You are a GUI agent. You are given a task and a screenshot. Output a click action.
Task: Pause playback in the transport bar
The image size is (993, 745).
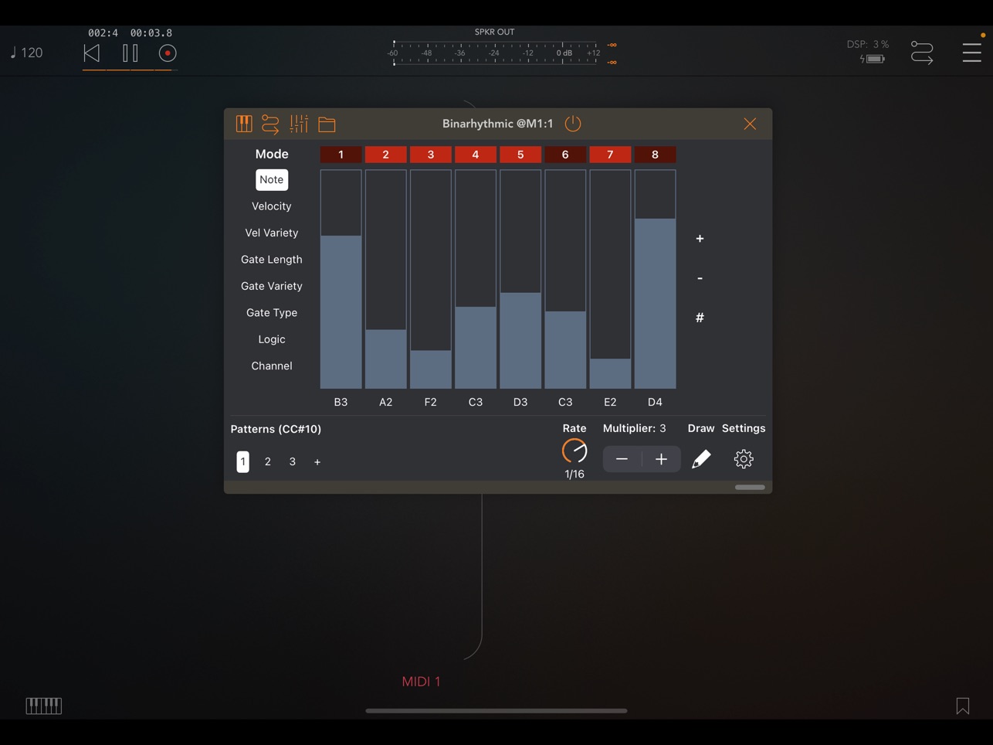[130, 53]
